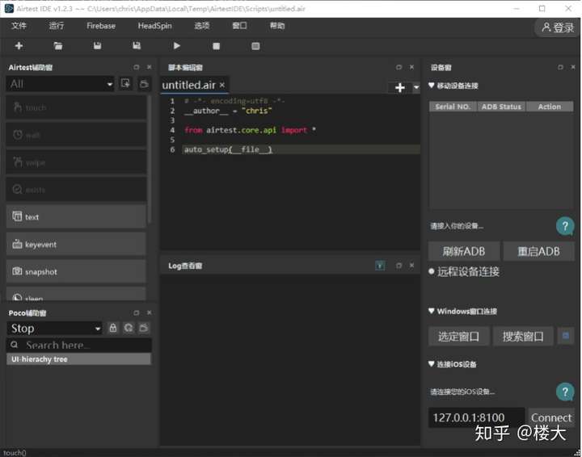Collapse the mobile device connection section

click(432, 86)
